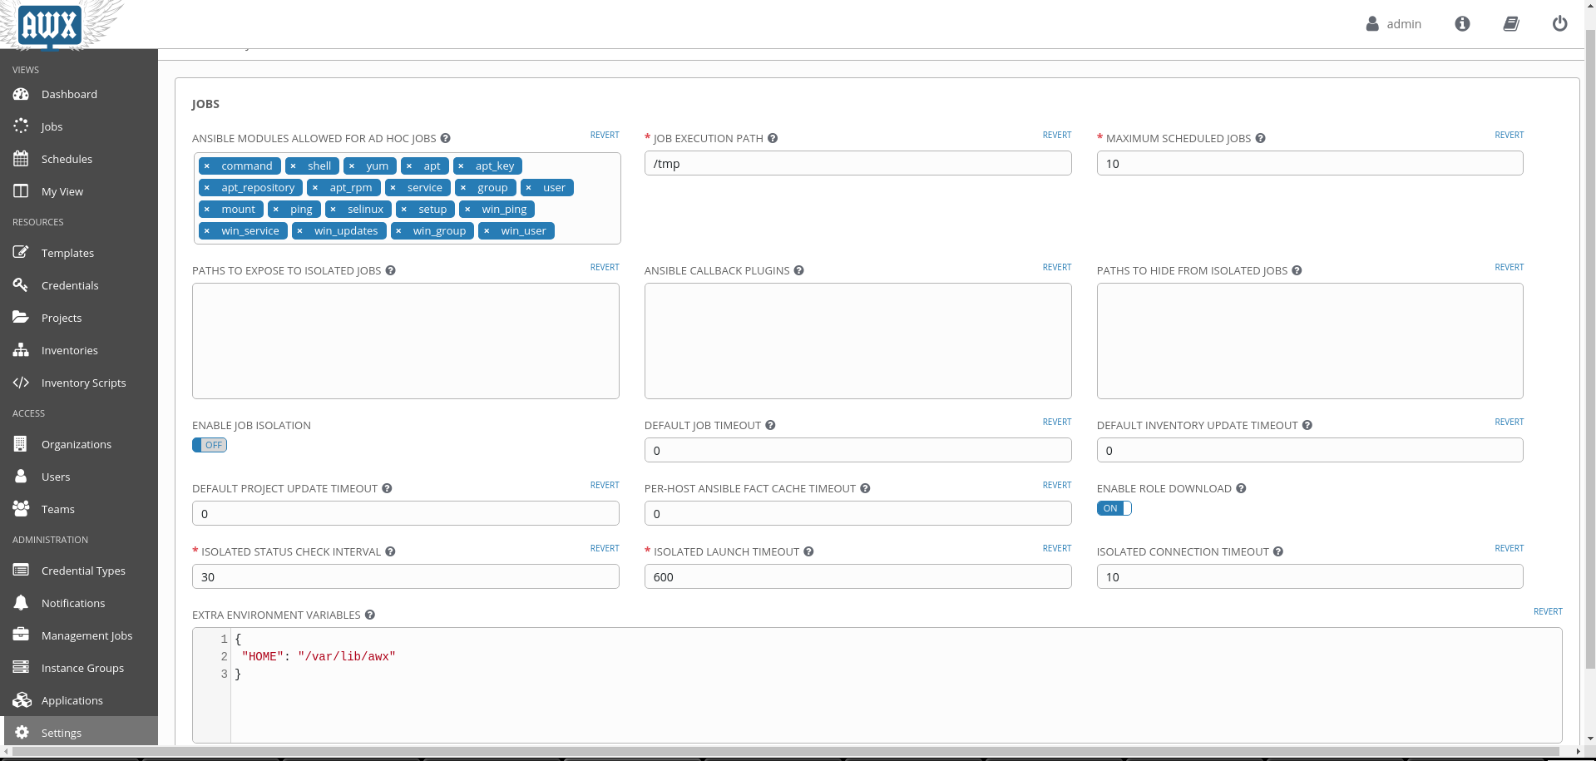
Task: Show help for Job Execution Path
Action: click(x=773, y=138)
